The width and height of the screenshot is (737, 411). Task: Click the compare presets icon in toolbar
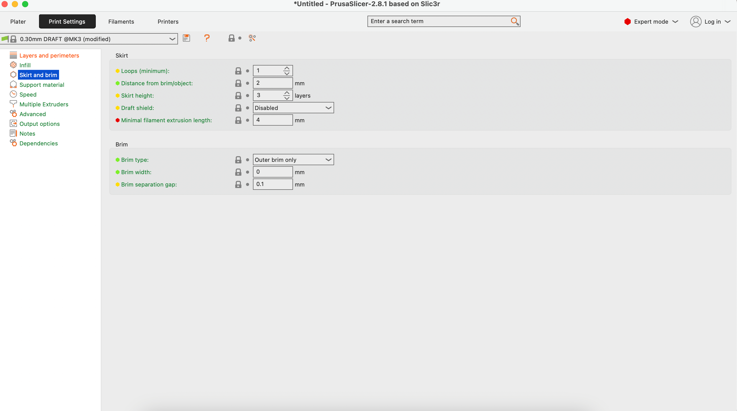[252, 38]
